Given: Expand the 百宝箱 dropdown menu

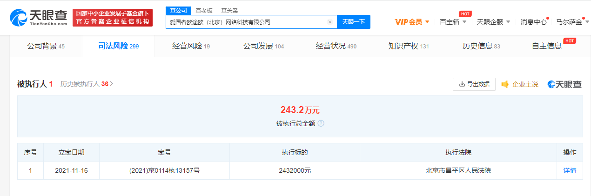Looking at the screenshot, I should pos(453,22).
